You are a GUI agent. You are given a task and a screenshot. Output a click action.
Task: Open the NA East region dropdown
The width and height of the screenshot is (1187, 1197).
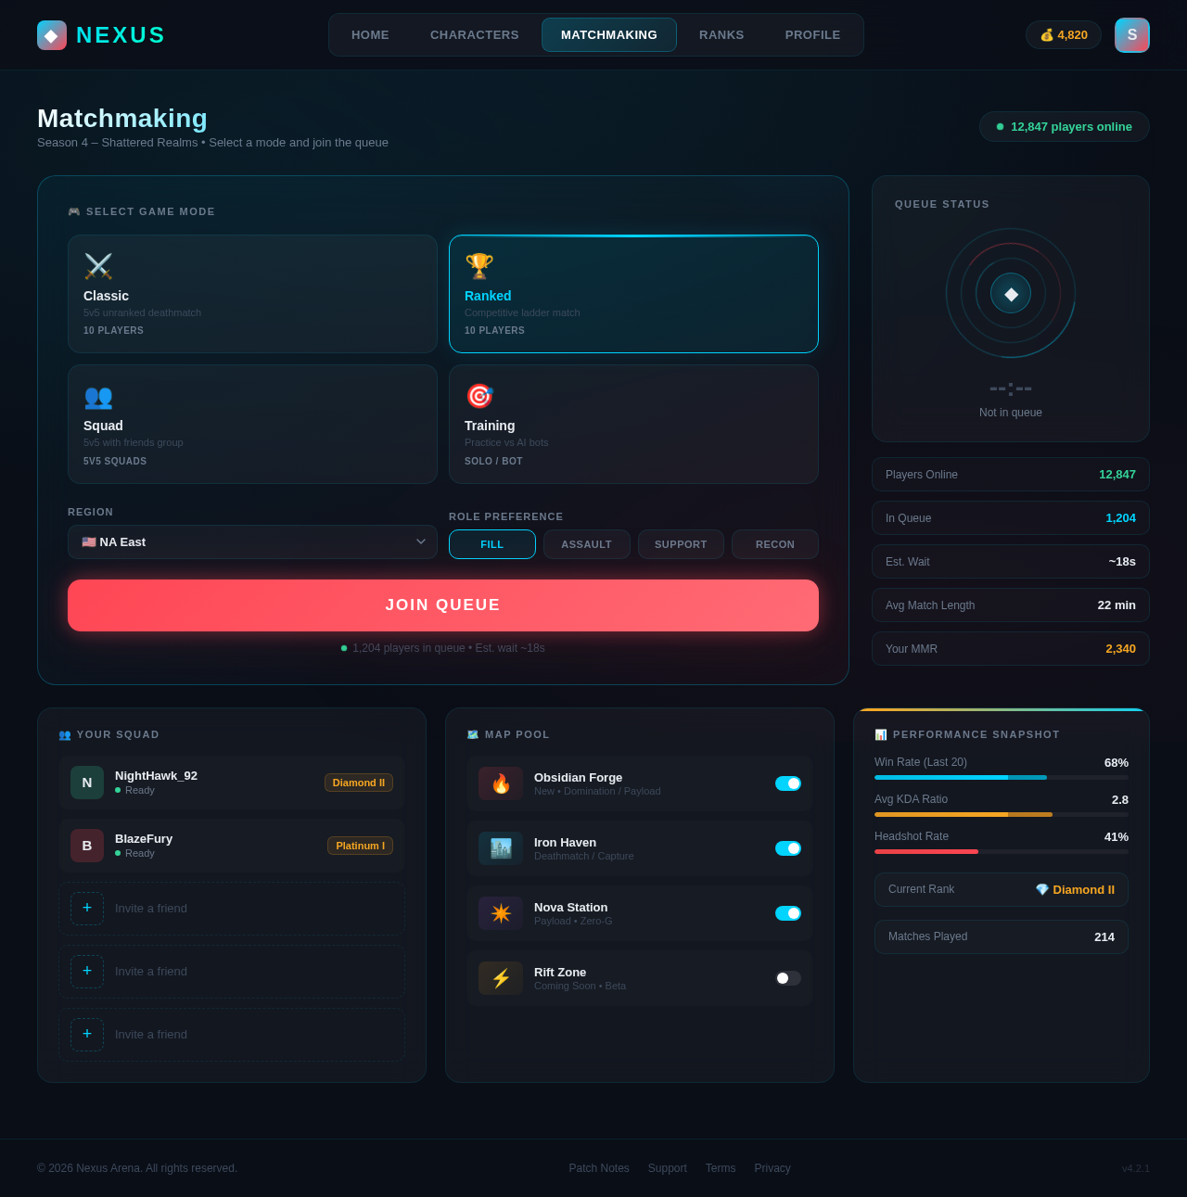point(252,541)
